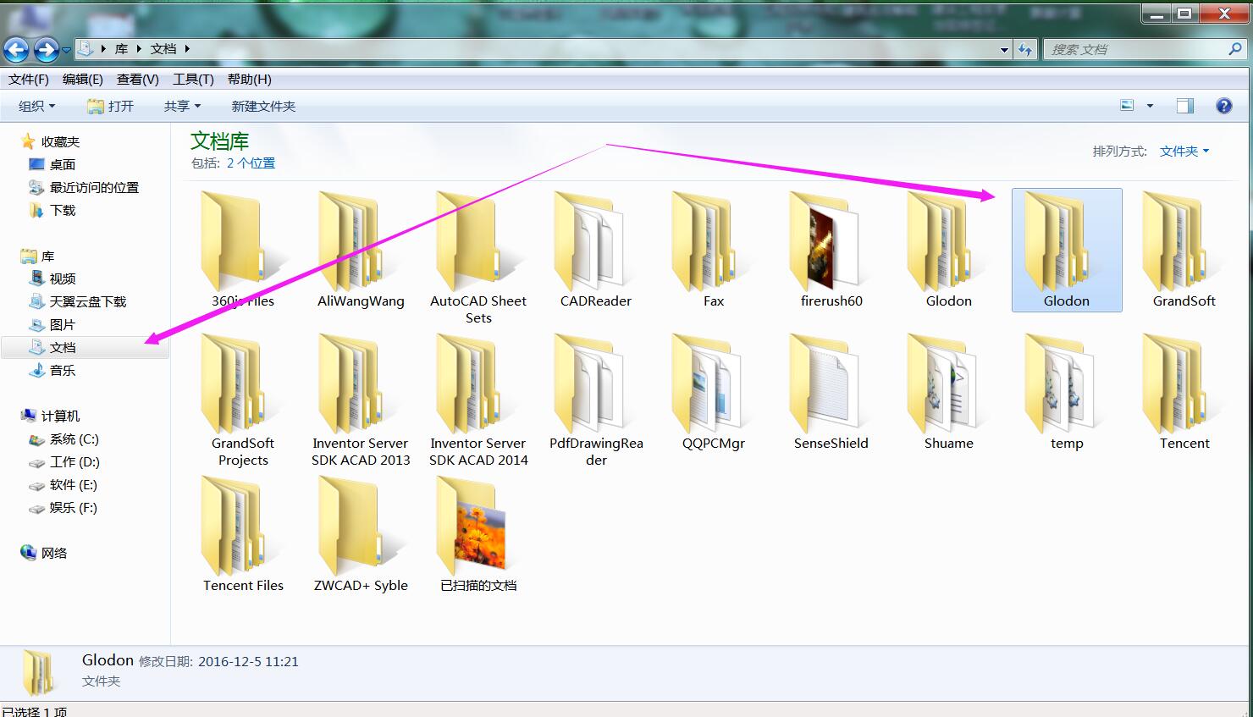The height and width of the screenshot is (717, 1253).
Task: Click the 2016-12-5 11:21 modified date
Action: pyautogui.click(x=248, y=662)
